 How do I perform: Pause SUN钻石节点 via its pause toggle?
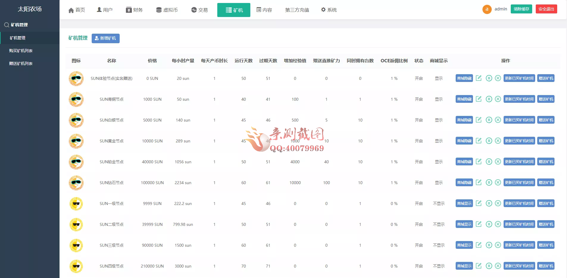click(x=490, y=182)
